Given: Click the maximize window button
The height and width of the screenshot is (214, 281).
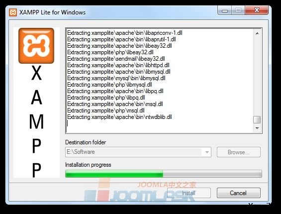Looking at the screenshot, I should (238, 10).
